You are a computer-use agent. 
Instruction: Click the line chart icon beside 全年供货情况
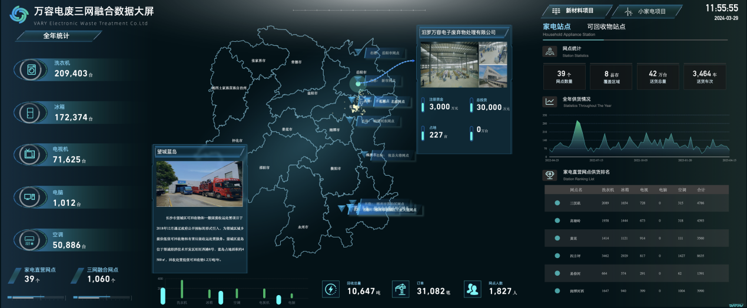[x=550, y=102]
